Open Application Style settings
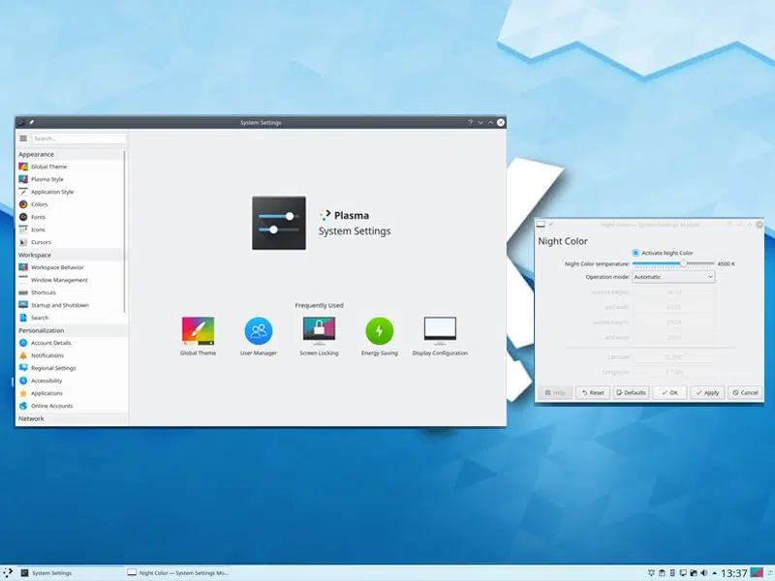The height and width of the screenshot is (581, 775). click(x=69, y=192)
